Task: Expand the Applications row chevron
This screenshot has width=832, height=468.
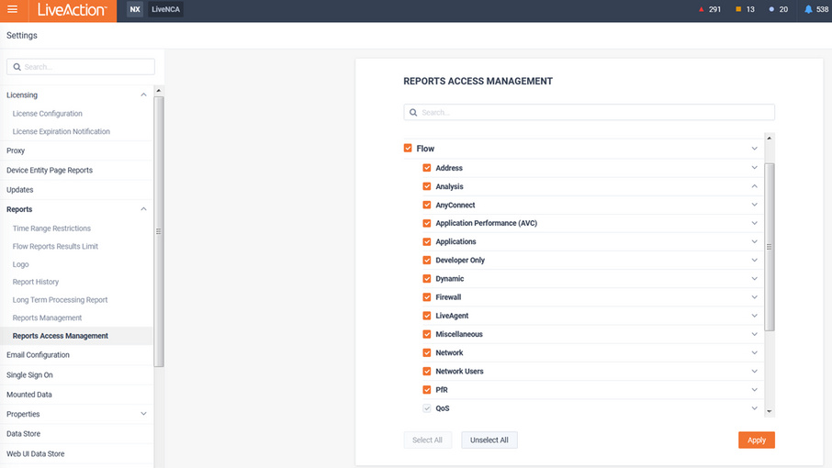Action: click(754, 241)
